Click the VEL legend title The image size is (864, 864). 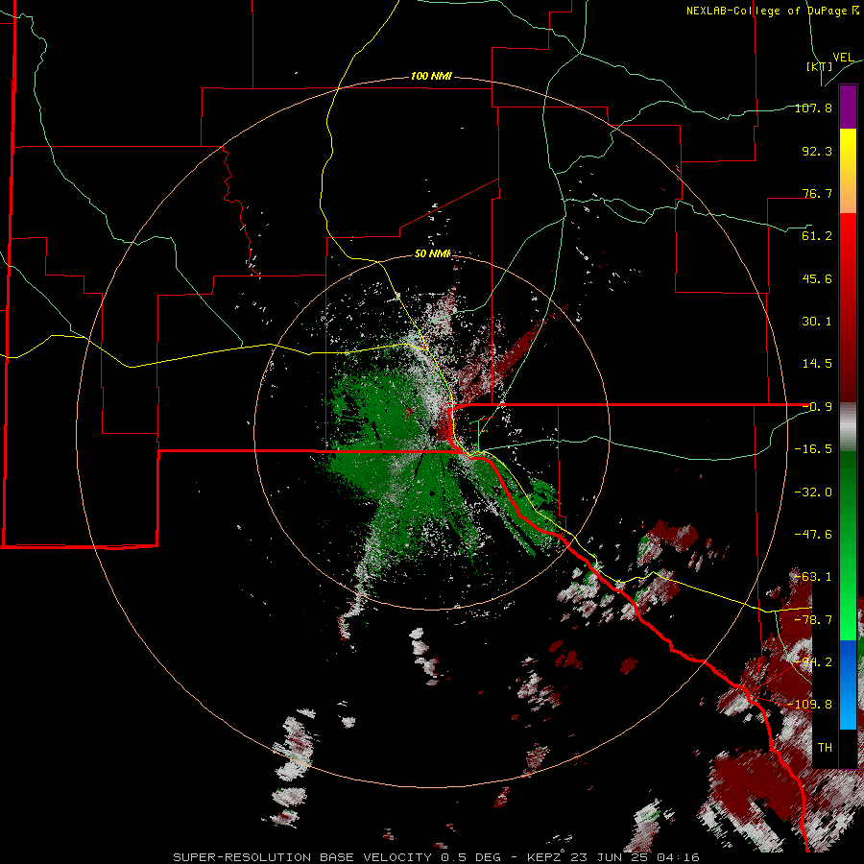click(843, 58)
